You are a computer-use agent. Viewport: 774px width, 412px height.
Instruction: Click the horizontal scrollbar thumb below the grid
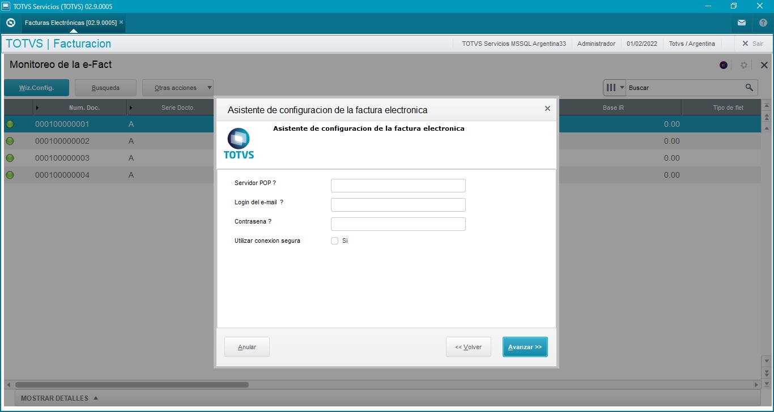[x=131, y=385]
